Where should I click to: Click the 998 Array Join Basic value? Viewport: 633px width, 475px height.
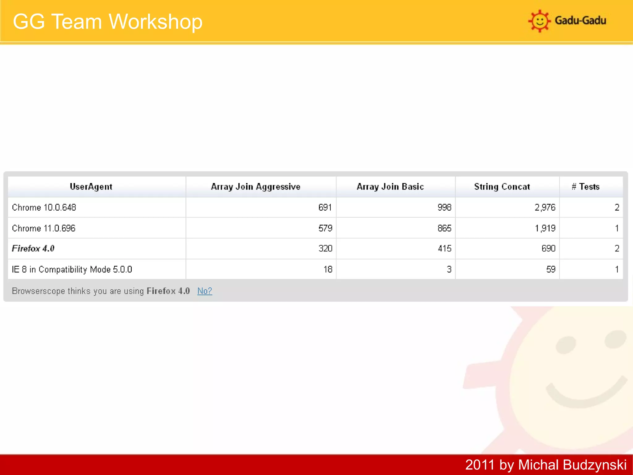(x=444, y=207)
